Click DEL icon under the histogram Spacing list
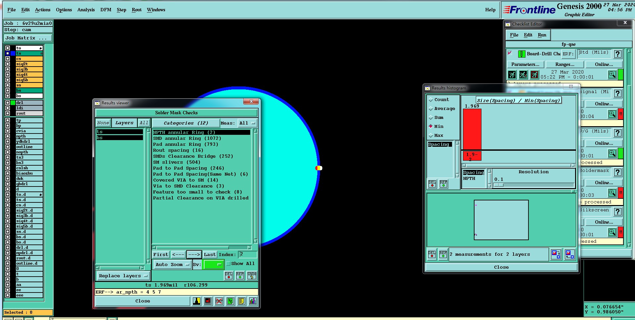This screenshot has width=635, height=320. coord(432,184)
